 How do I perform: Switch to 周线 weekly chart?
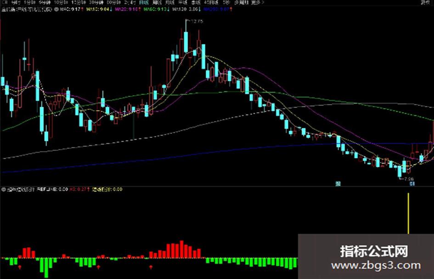tap(157, 2)
